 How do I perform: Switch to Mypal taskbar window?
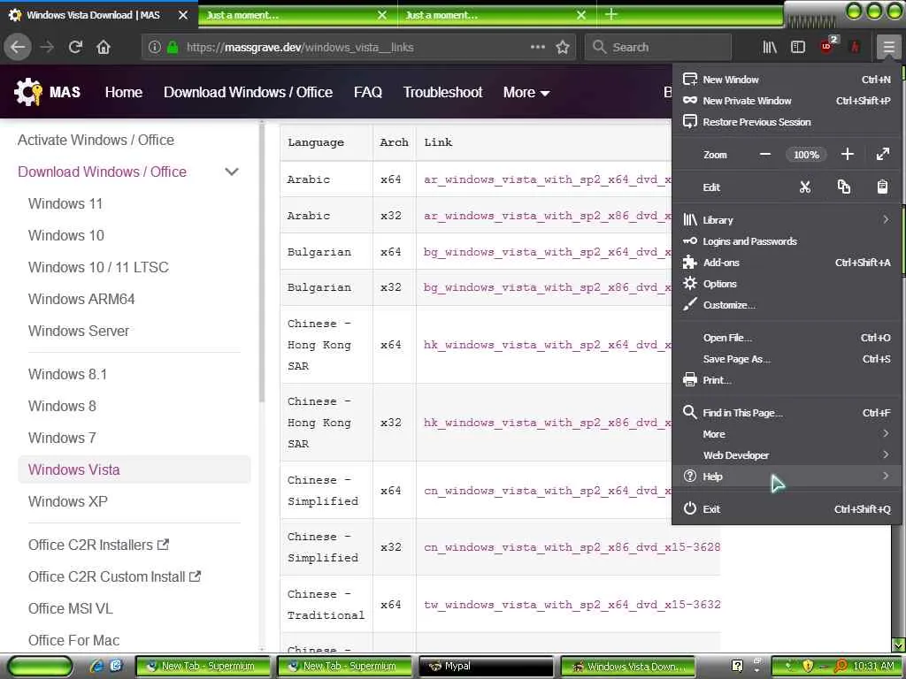486,667
